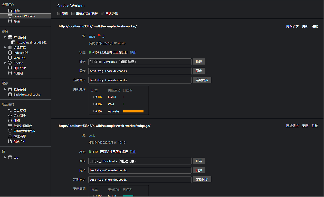Click the red error icon next to sw.js

pos(99,35)
